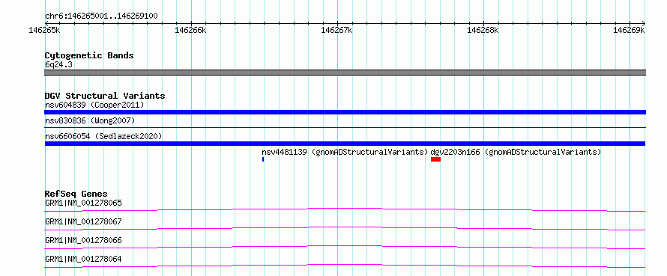Click the nsv6606054 (Sedlazeck2020) label
667x276 pixels.
coord(103,136)
